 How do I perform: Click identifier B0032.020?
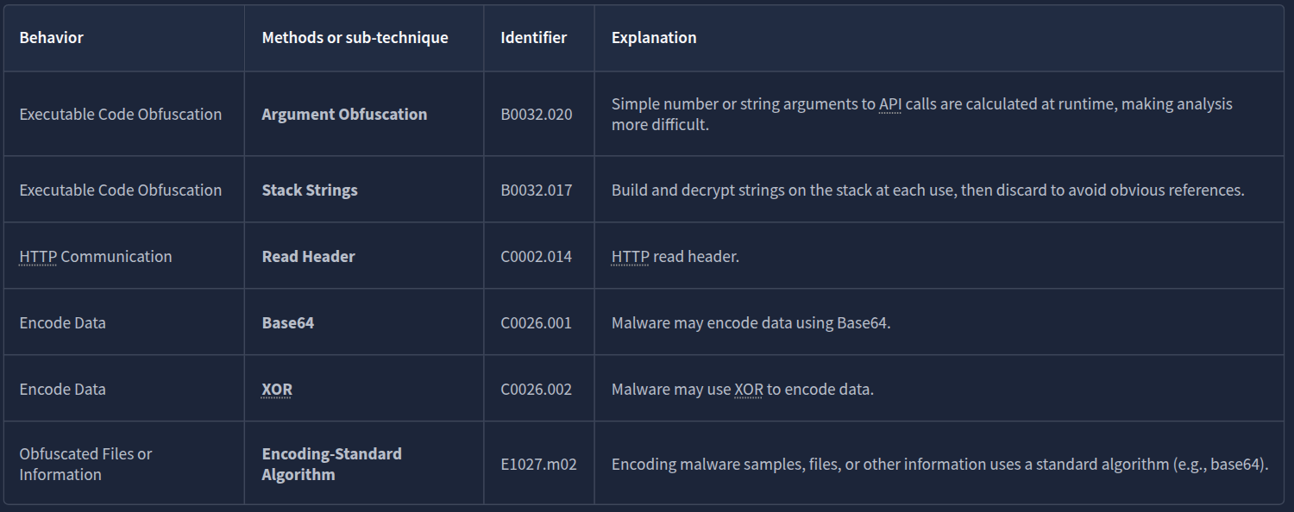coord(536,114)
